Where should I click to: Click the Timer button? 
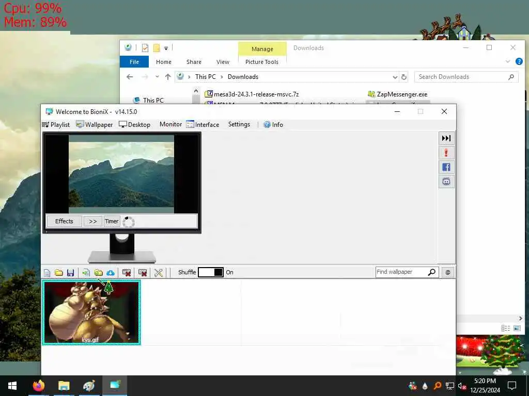(112, 221)
